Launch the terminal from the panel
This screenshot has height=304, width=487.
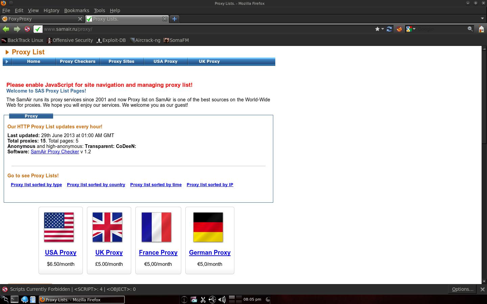coord(15,300)
